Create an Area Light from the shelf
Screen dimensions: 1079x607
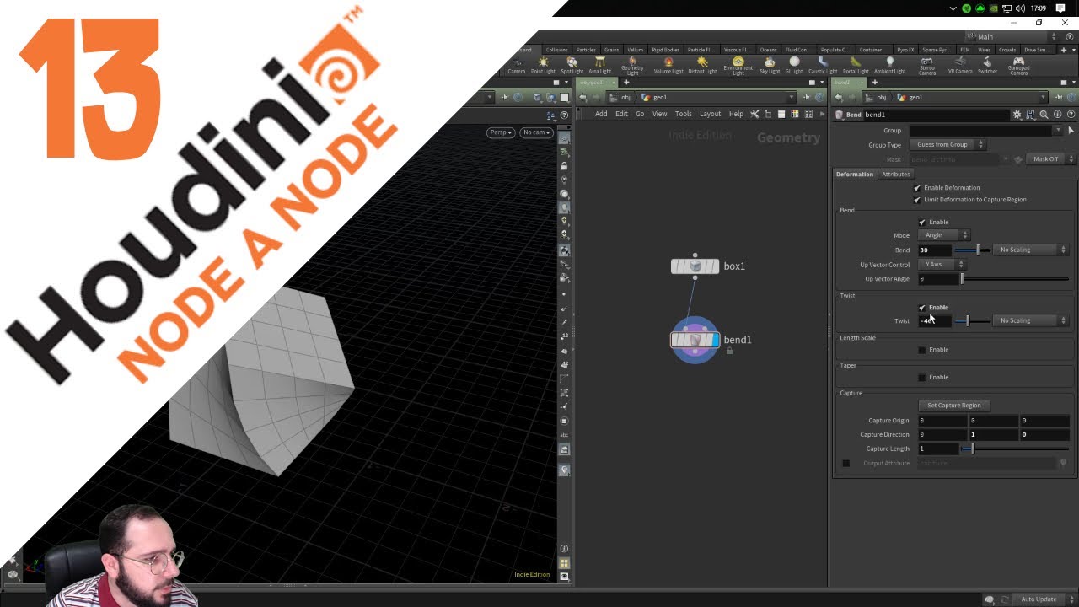599,65
